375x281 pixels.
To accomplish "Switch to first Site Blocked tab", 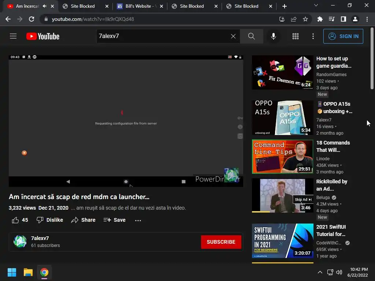I will click(82, 6).
